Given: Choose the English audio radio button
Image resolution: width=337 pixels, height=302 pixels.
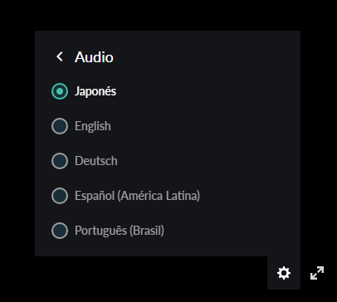Looking at the screenshot, I should click(60, 126).
